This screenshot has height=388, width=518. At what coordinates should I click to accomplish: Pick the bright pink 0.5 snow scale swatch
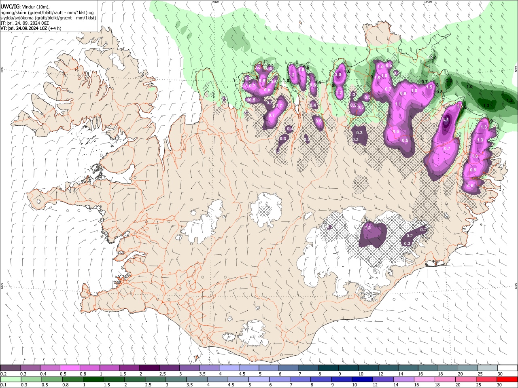click(70, 368)
